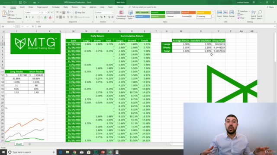Open the File tab
The width and height of the screenshot is (277, 155).
click(4, 7)
